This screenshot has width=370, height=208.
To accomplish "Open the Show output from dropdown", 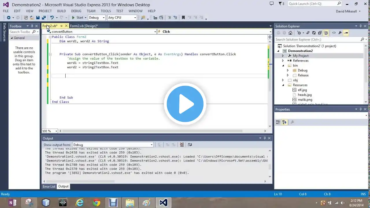I will click(113, 145).
